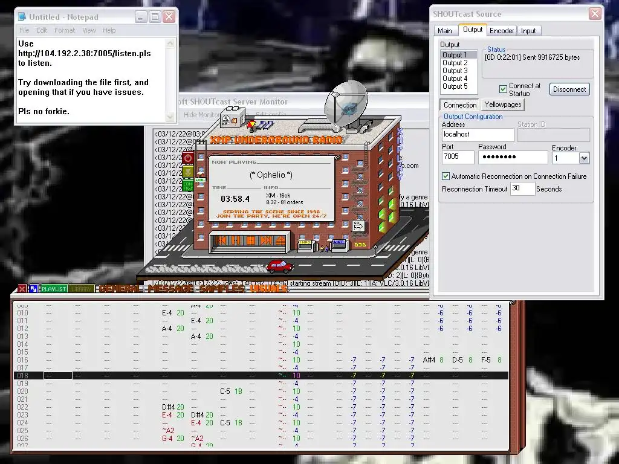Screen dimensions: 619x464
Task: Open Notepad Help menu
Action: pos(109,30)
